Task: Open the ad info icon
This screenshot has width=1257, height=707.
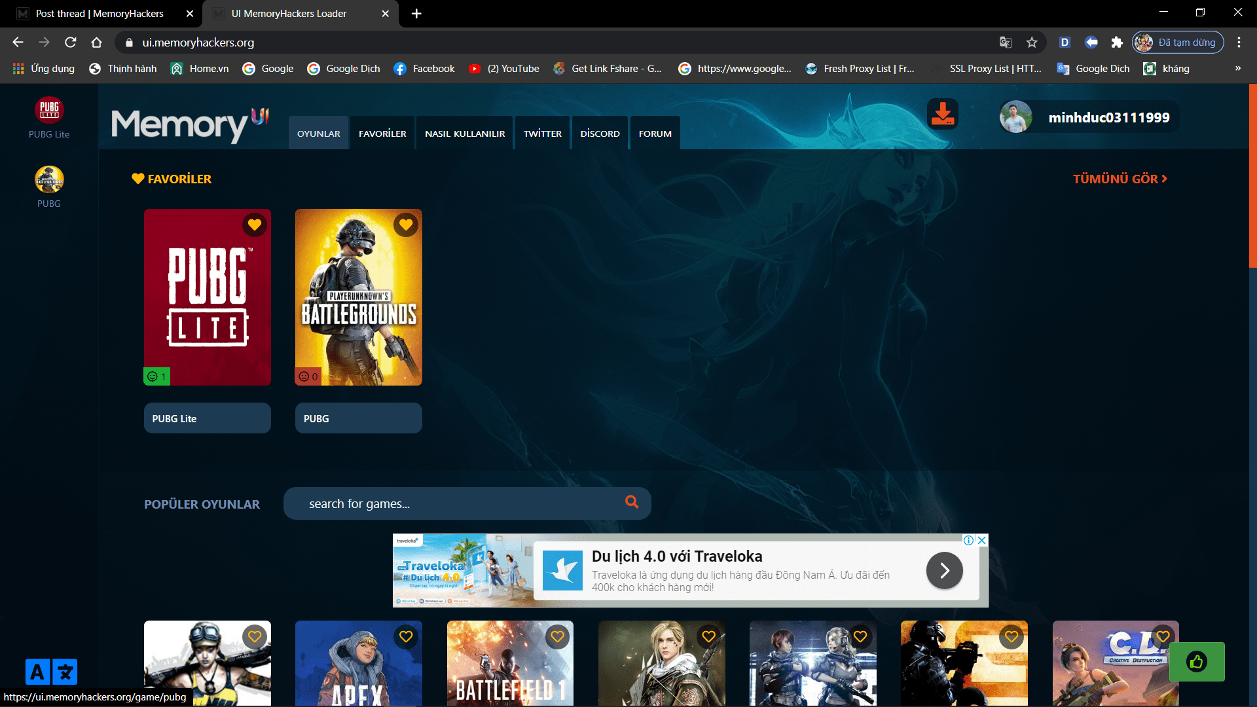Action: pos(968,540)
